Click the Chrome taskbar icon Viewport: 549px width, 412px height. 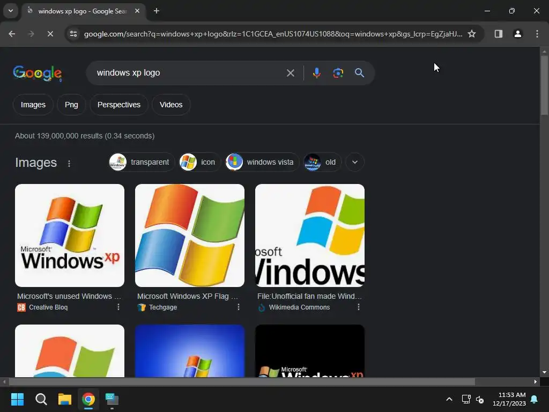click(88, 399)
